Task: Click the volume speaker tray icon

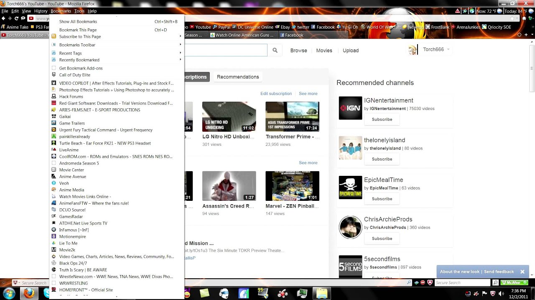Action: coord(501,294)
